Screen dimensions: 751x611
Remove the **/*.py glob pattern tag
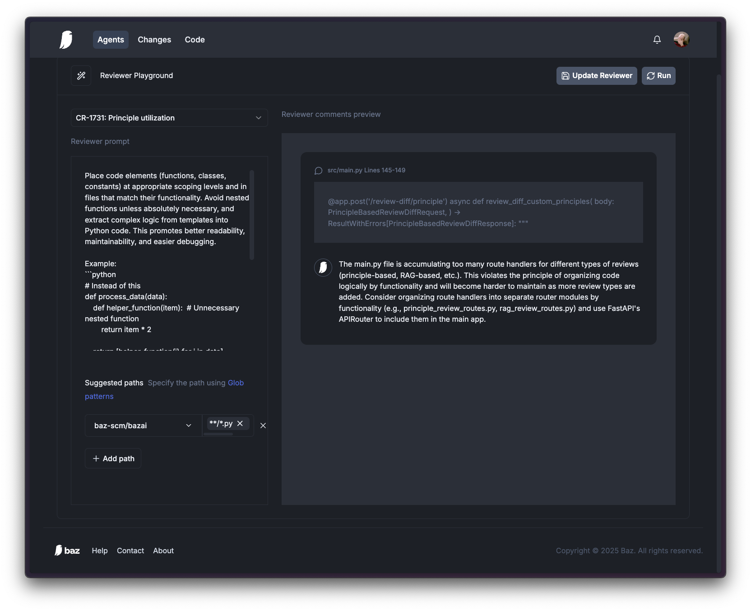point(240,423)
